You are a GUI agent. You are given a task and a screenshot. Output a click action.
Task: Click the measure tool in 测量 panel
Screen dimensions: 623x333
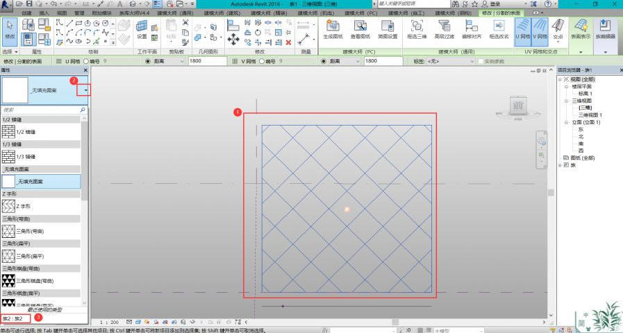(304, 39)
